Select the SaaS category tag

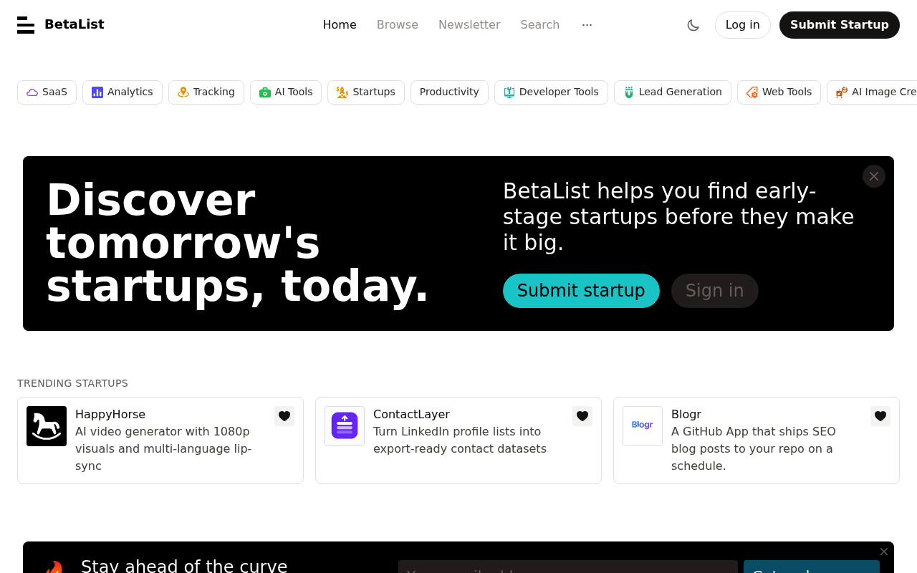[47, 92]
